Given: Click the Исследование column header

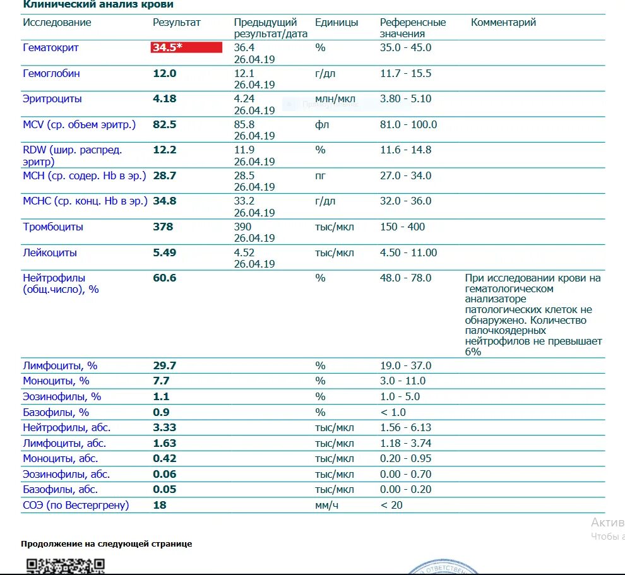Looking at the screenshot, I should click(x=57, y=22).
